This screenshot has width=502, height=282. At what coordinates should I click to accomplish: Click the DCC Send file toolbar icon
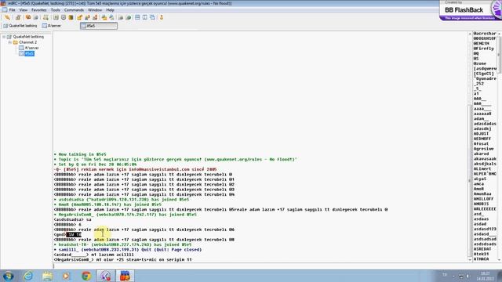[80, 17]
